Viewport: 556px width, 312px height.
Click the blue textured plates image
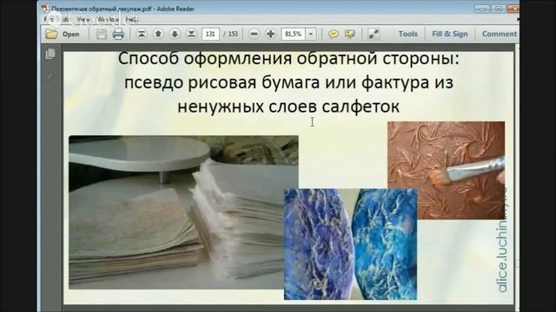point(350,244)
